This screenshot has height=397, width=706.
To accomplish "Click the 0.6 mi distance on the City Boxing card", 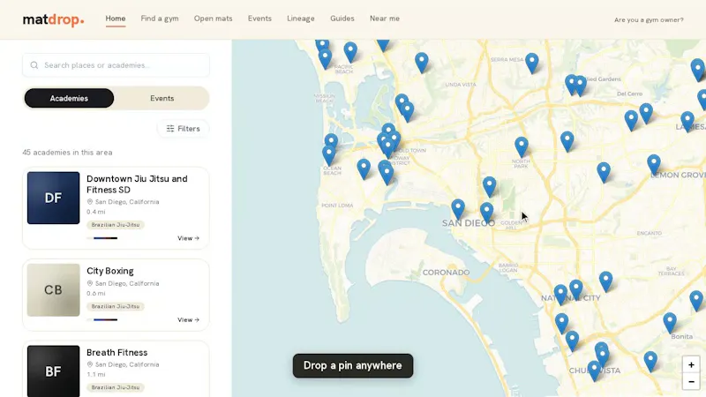I will tap(96, 293).
